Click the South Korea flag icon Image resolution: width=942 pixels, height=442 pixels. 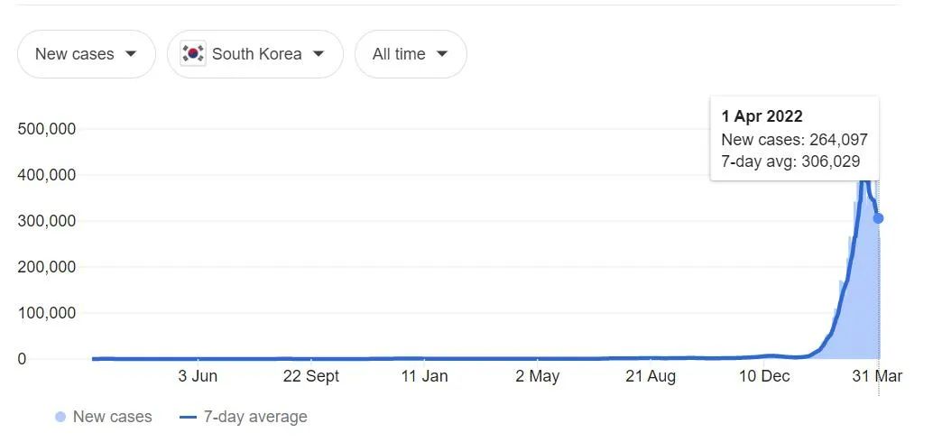193,54
